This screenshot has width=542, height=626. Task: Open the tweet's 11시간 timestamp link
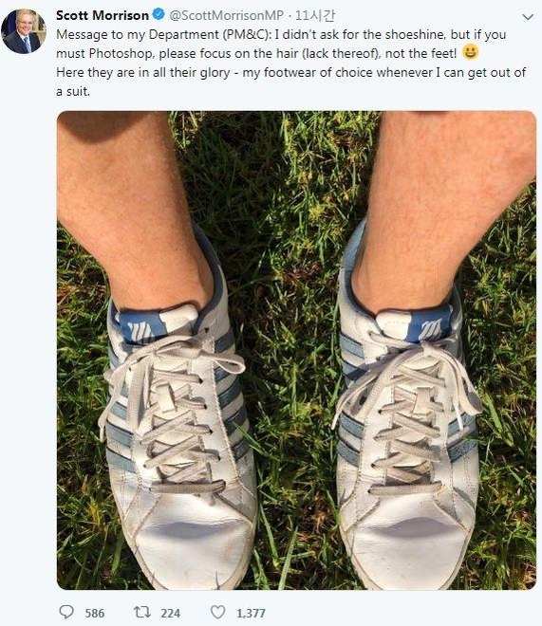click(315, 15)
